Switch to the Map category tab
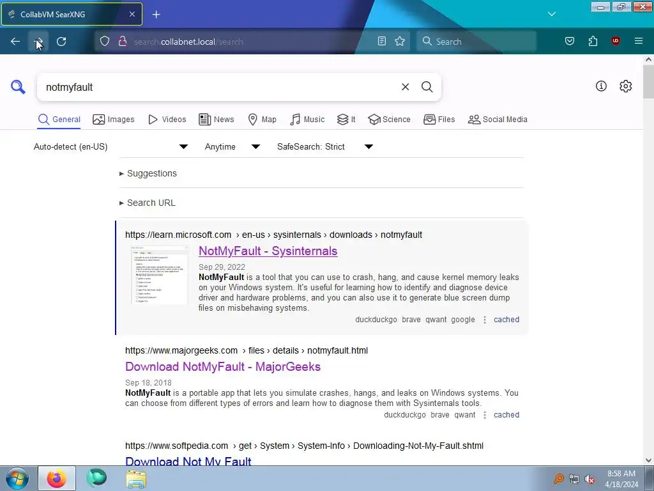The height and width of the screenshot is (491, 654). [x=262, y=120]
